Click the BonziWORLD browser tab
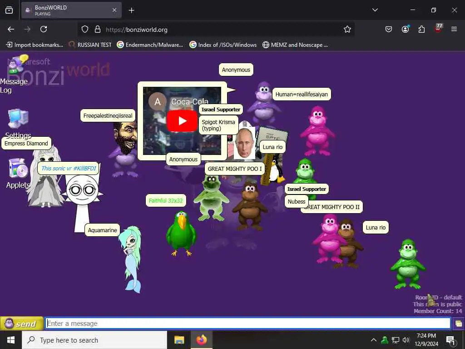 71,10
